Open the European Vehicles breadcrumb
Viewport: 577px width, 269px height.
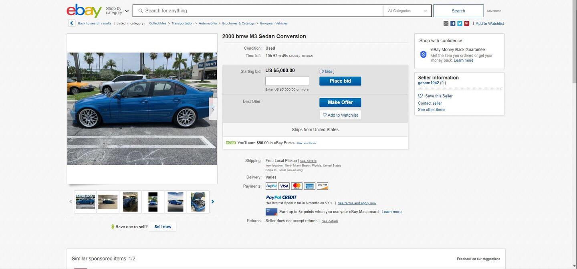(274, 23)
